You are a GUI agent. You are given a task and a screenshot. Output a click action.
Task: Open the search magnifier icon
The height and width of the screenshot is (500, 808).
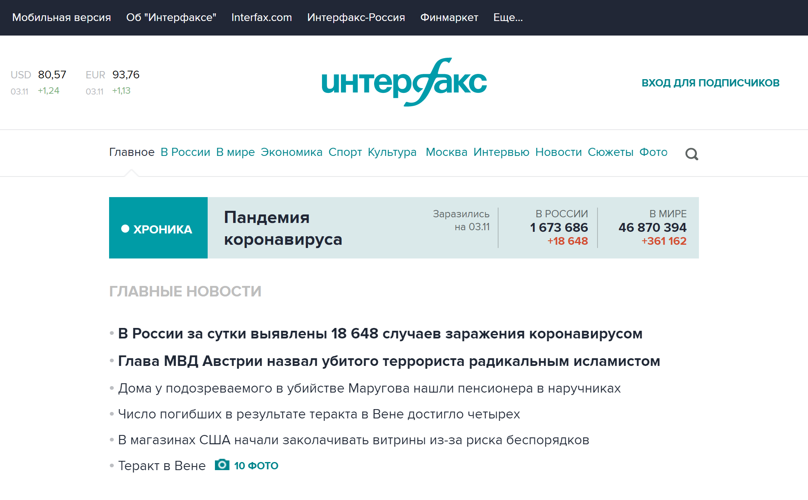point(692,153)
